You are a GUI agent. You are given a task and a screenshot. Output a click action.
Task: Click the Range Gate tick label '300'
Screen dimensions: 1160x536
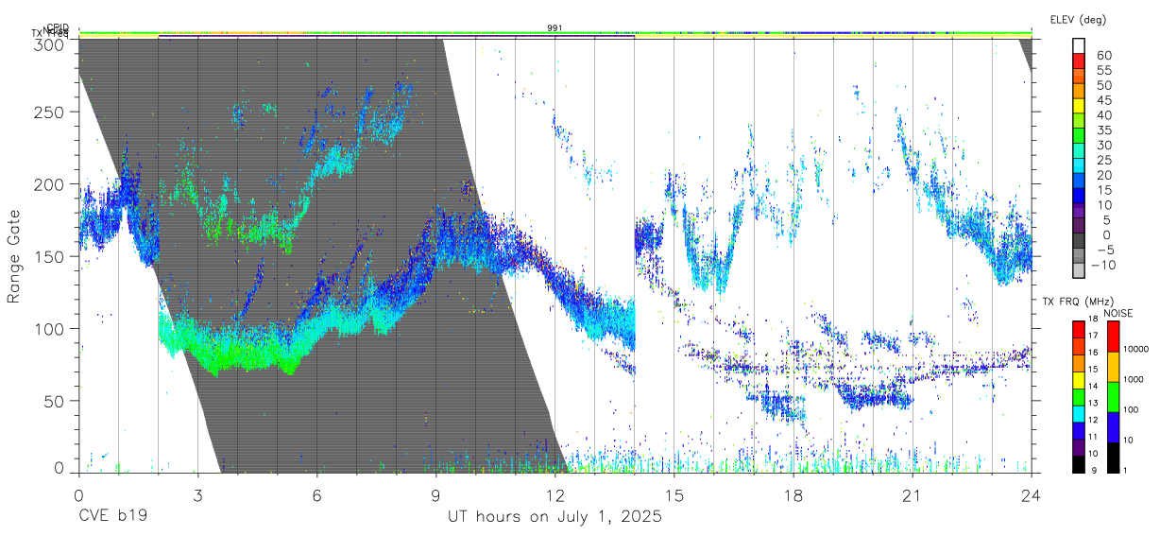pos(49,45)
